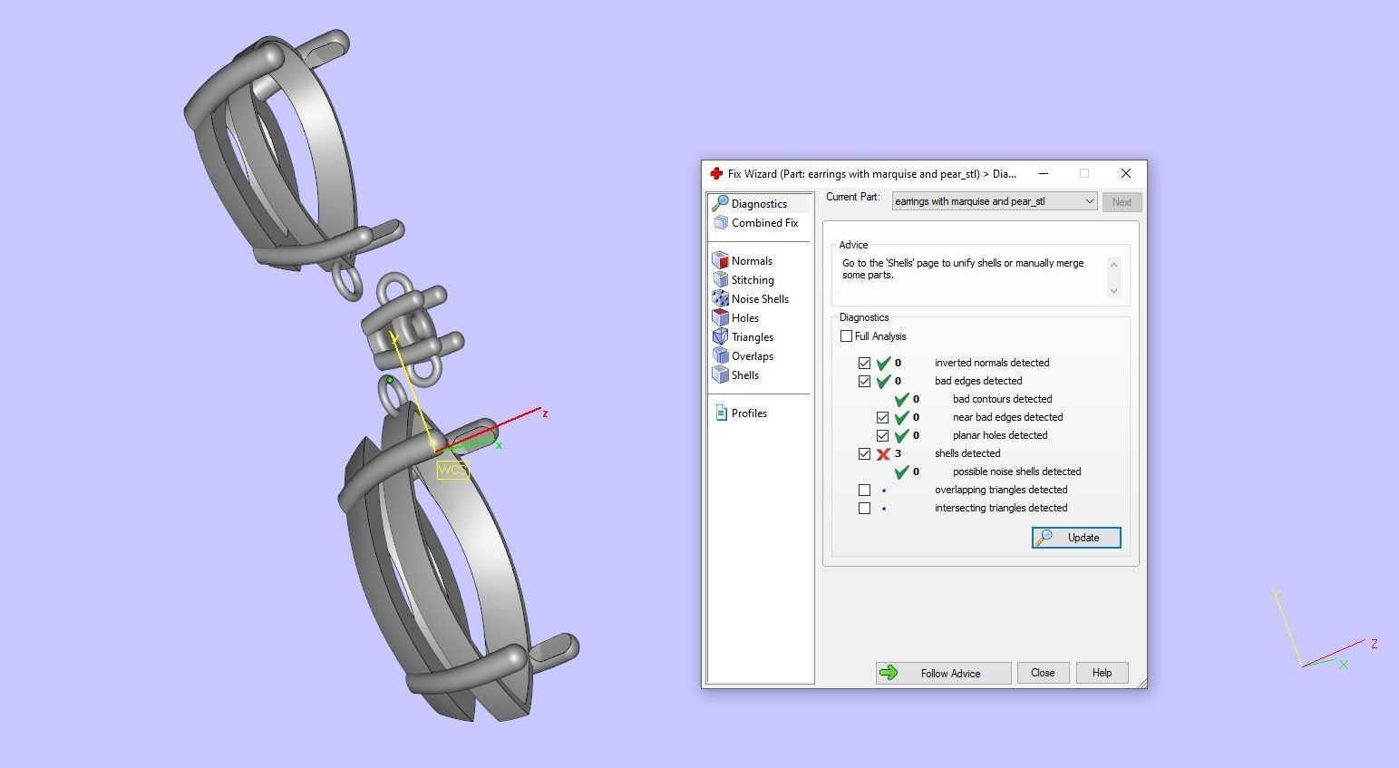The height and width of the screenshot is (768, 1399).
Task: Uncheck inverted normals detected checkbox
Action: (x=864, y=363)
